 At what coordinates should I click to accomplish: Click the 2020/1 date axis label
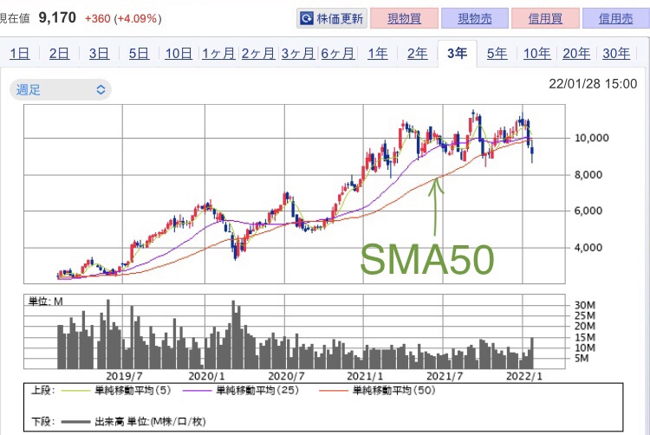coord(206,376)
